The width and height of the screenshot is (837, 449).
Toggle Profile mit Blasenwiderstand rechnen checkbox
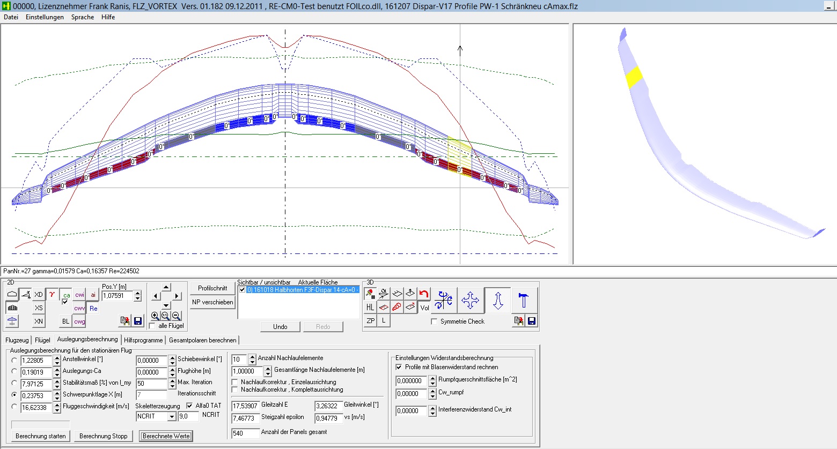399,367
